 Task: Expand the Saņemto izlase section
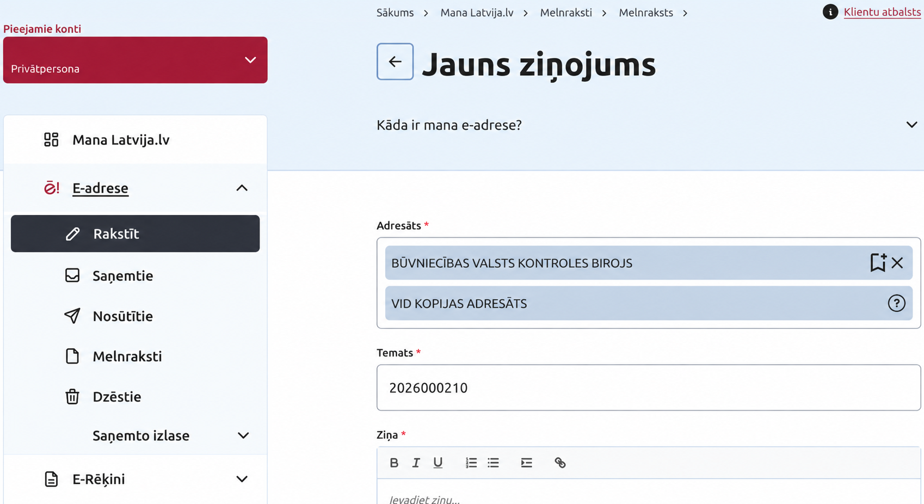[x=243, y=435]
